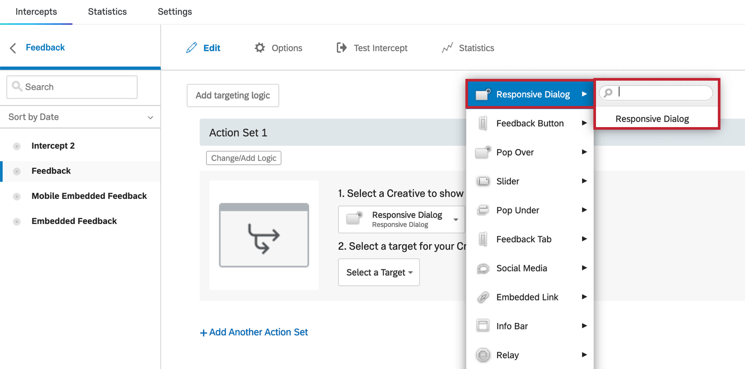Click the submenu creative search field

tap(656, 93)
